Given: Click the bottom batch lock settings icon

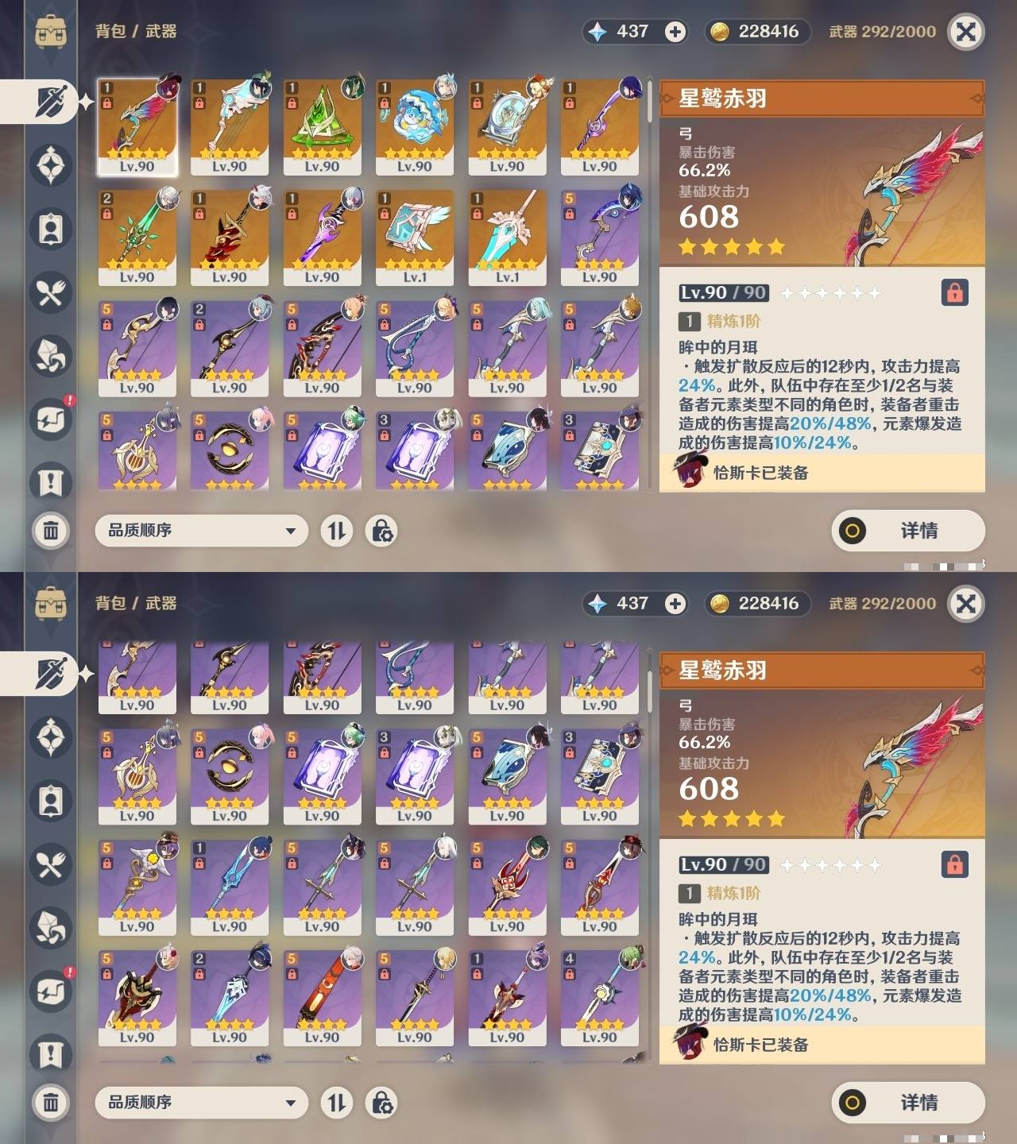Looking at the screenshot, I should 381,1103.
